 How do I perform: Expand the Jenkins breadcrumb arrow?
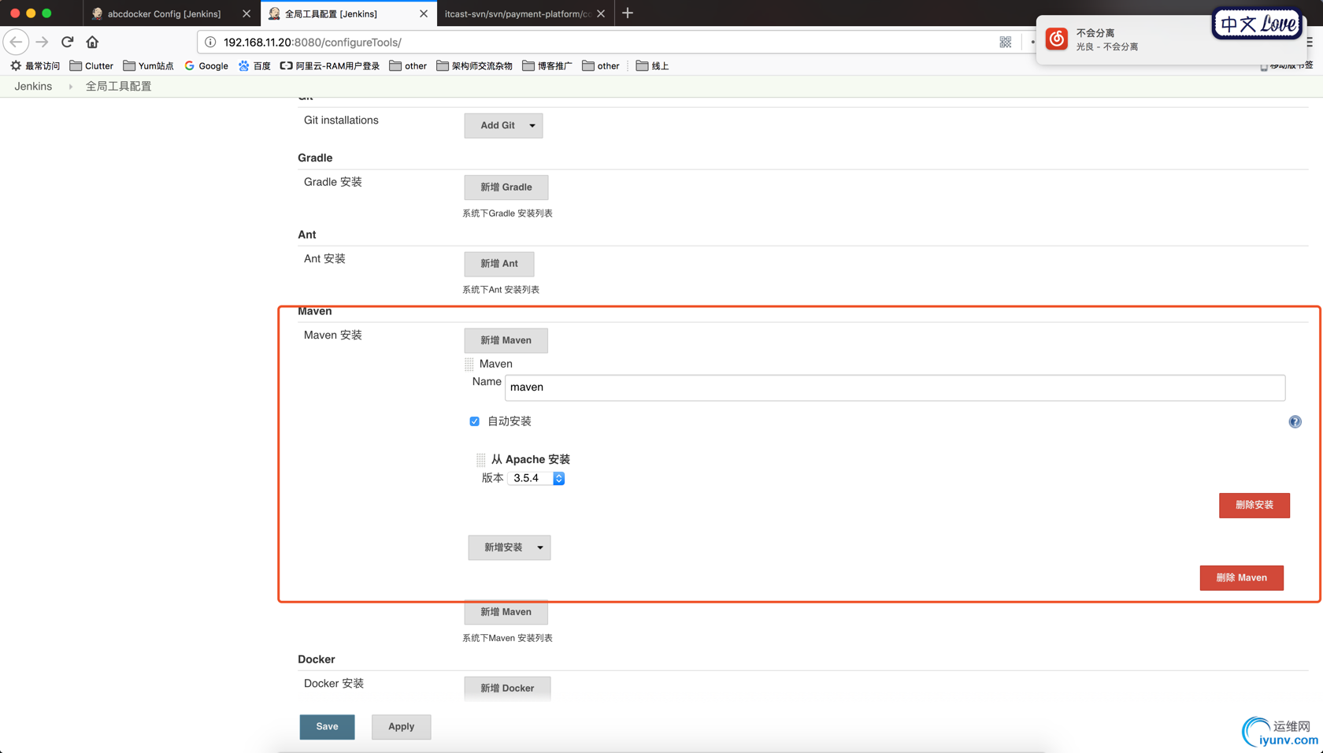(70, 87)
